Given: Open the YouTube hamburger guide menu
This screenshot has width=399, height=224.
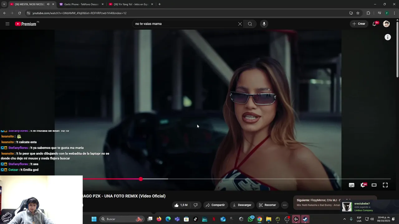Looking at the screenshot, I should pos(7,24).
